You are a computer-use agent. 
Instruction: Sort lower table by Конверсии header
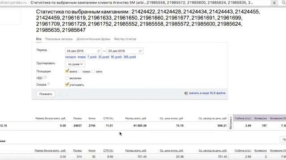[x=261, y=151]
